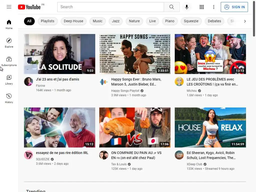Play the LA SOLITUDE video thumbnail
This screenshot has width=256, height=192.
[x=59, y=54]
